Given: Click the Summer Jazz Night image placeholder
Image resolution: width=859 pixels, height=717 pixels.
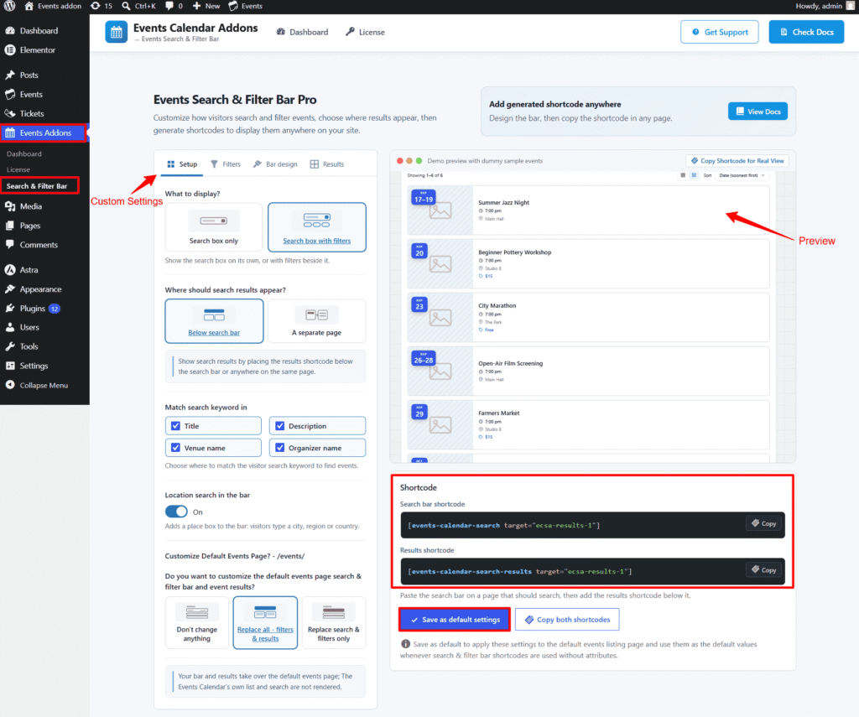Looking at the screenshot, I should (440, 210).
